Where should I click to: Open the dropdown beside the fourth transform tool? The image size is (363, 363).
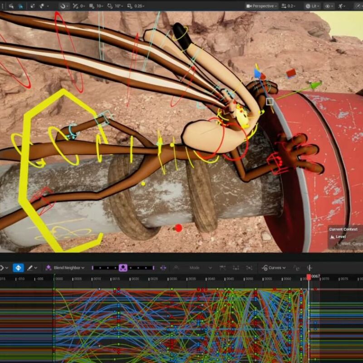point(48,6)
